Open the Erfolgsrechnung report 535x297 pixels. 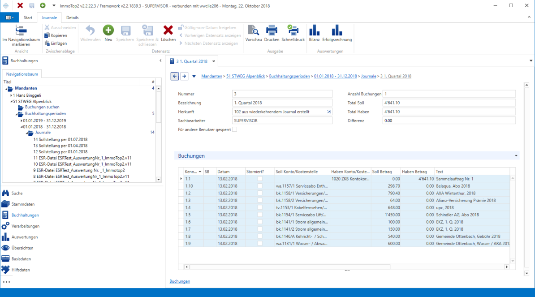(x=337, y=30)
